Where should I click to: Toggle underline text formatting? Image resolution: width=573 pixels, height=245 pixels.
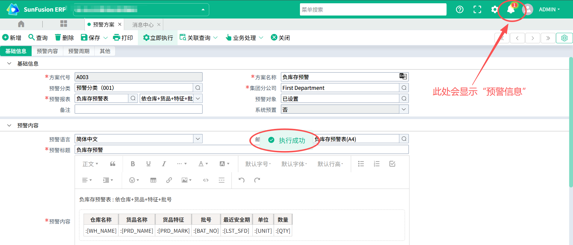(148, 164)
